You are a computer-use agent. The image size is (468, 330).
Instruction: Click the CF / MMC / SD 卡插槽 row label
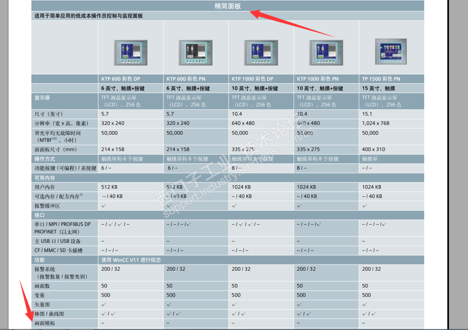click(x=58, y=250)
